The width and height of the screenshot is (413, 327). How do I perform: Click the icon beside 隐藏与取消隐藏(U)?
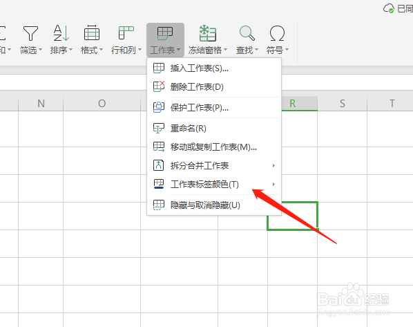click(x=159, y=205)
